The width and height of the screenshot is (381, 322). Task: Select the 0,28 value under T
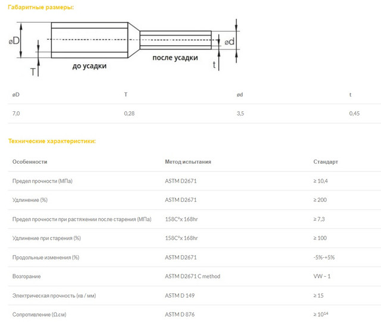tap(129, 113)
